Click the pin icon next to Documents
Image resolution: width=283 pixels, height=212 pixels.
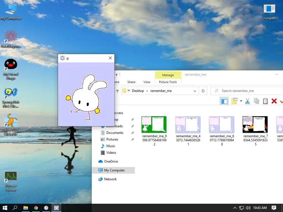coord(132,133)
